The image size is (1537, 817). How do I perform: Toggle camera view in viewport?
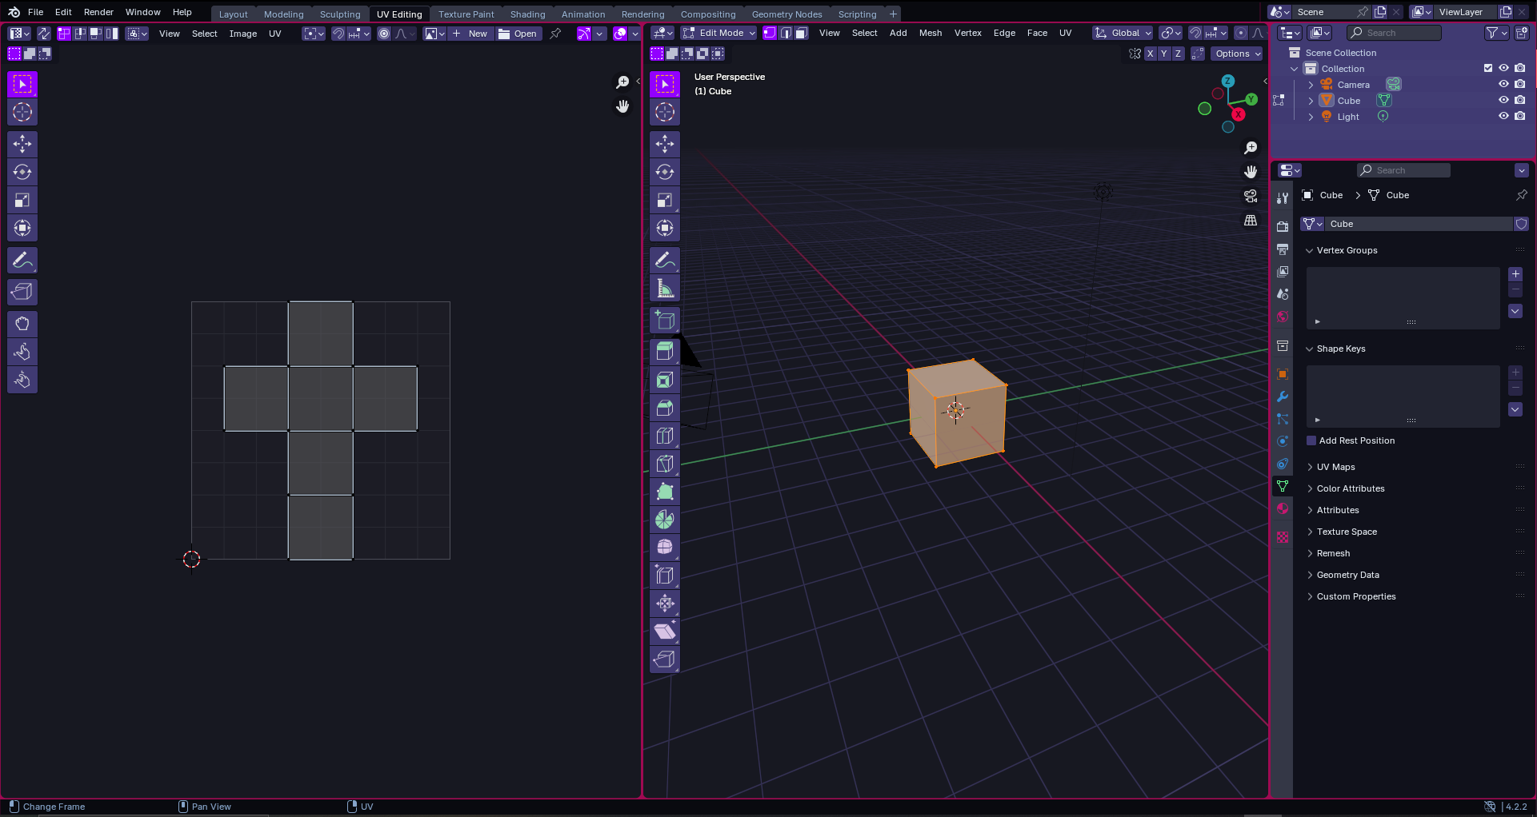(1251, 196)
